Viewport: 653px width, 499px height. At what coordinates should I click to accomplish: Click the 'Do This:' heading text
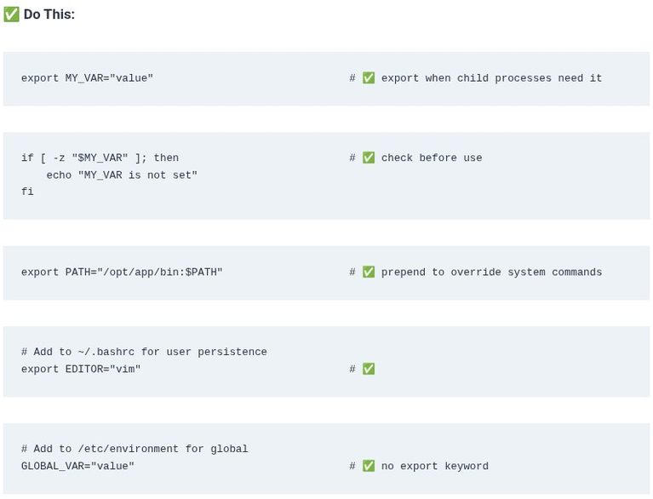pos(49,14)
